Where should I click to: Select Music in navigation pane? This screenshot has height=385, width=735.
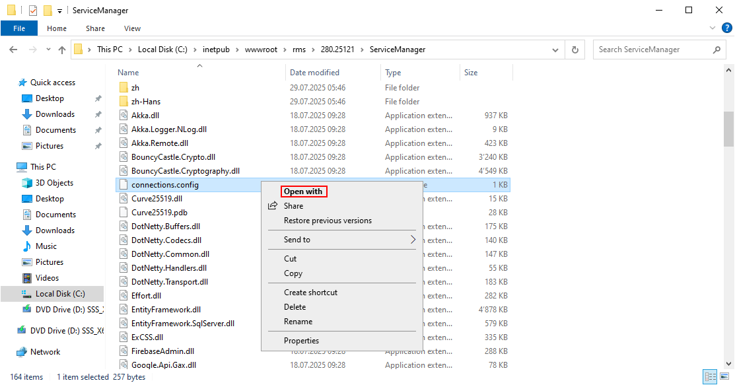pyautogui.click(x=46, y=246)
